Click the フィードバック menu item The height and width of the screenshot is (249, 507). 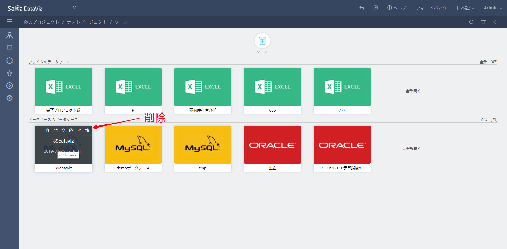(431, 8)
